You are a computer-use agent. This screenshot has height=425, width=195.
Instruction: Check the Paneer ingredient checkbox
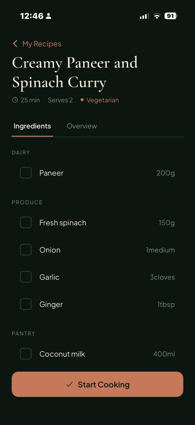pyautogui.click(x=25, y=173)
